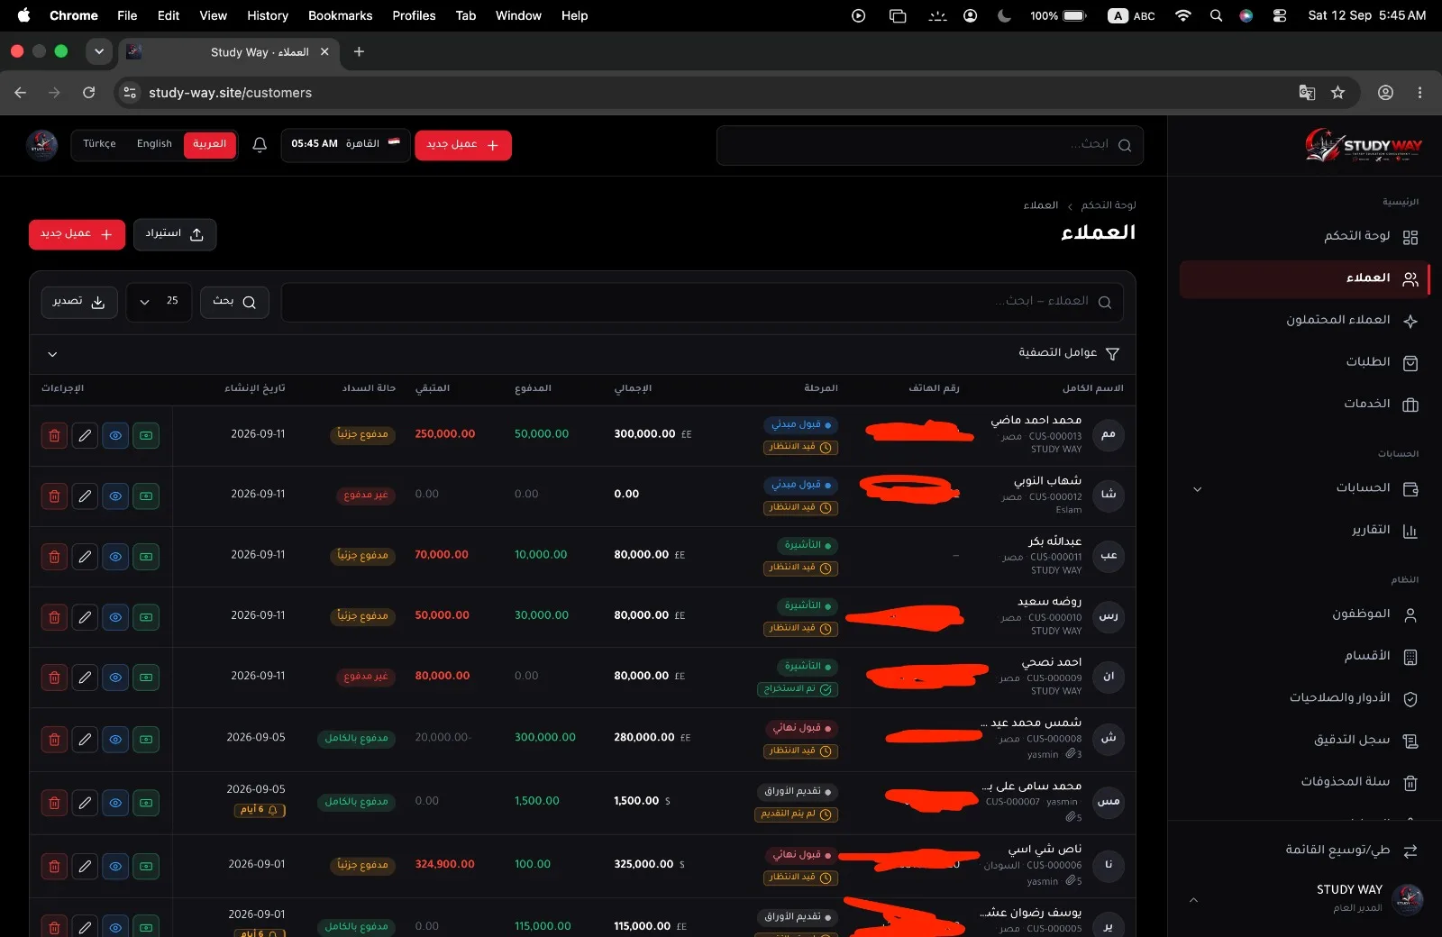
Task: Click the الحسابات sidebar wallet icon
Action: click(x=1410, y=488)
